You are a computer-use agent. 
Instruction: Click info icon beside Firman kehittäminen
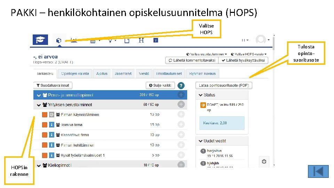[51, 145]
